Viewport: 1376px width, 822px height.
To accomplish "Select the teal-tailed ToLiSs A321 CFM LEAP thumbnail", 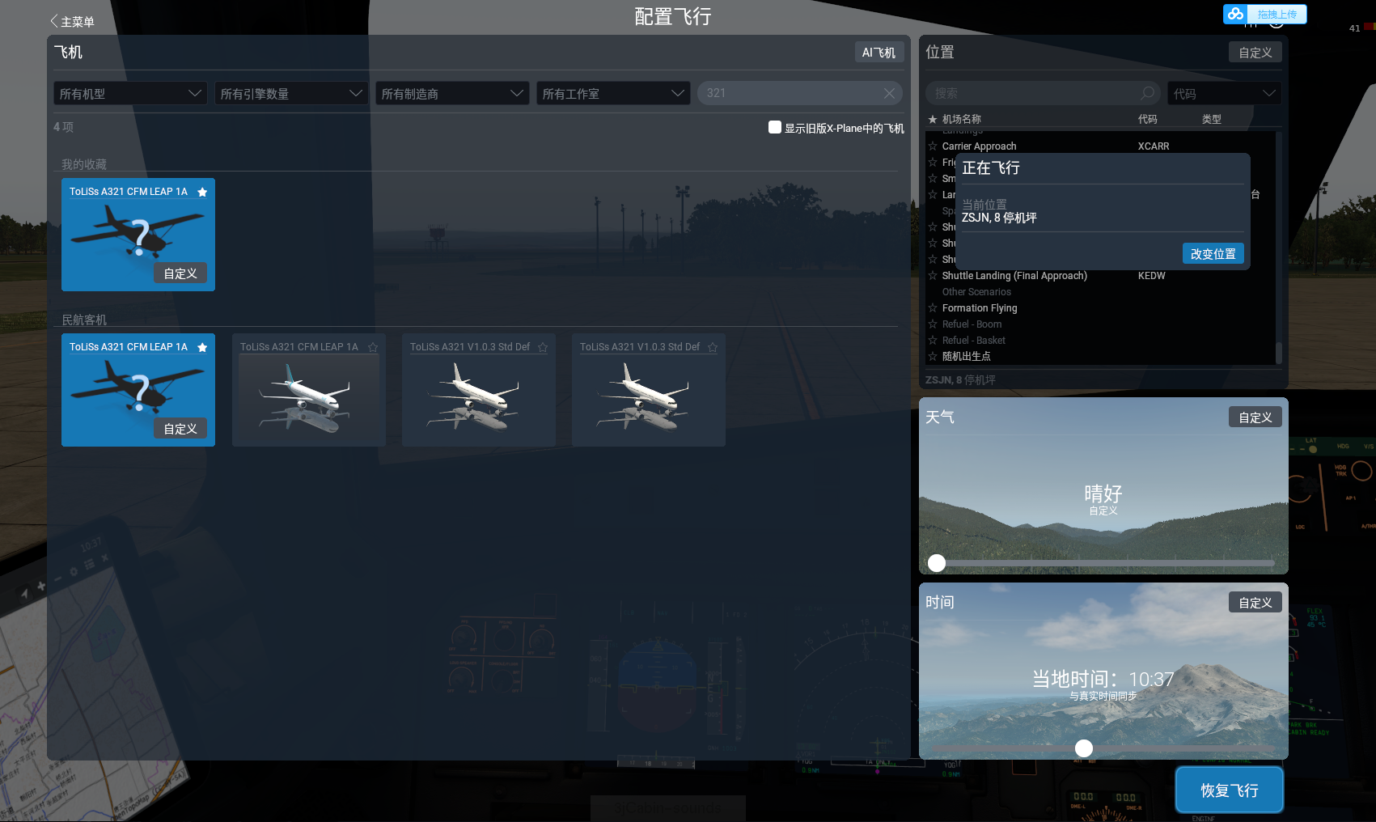I will click(309, 390).
